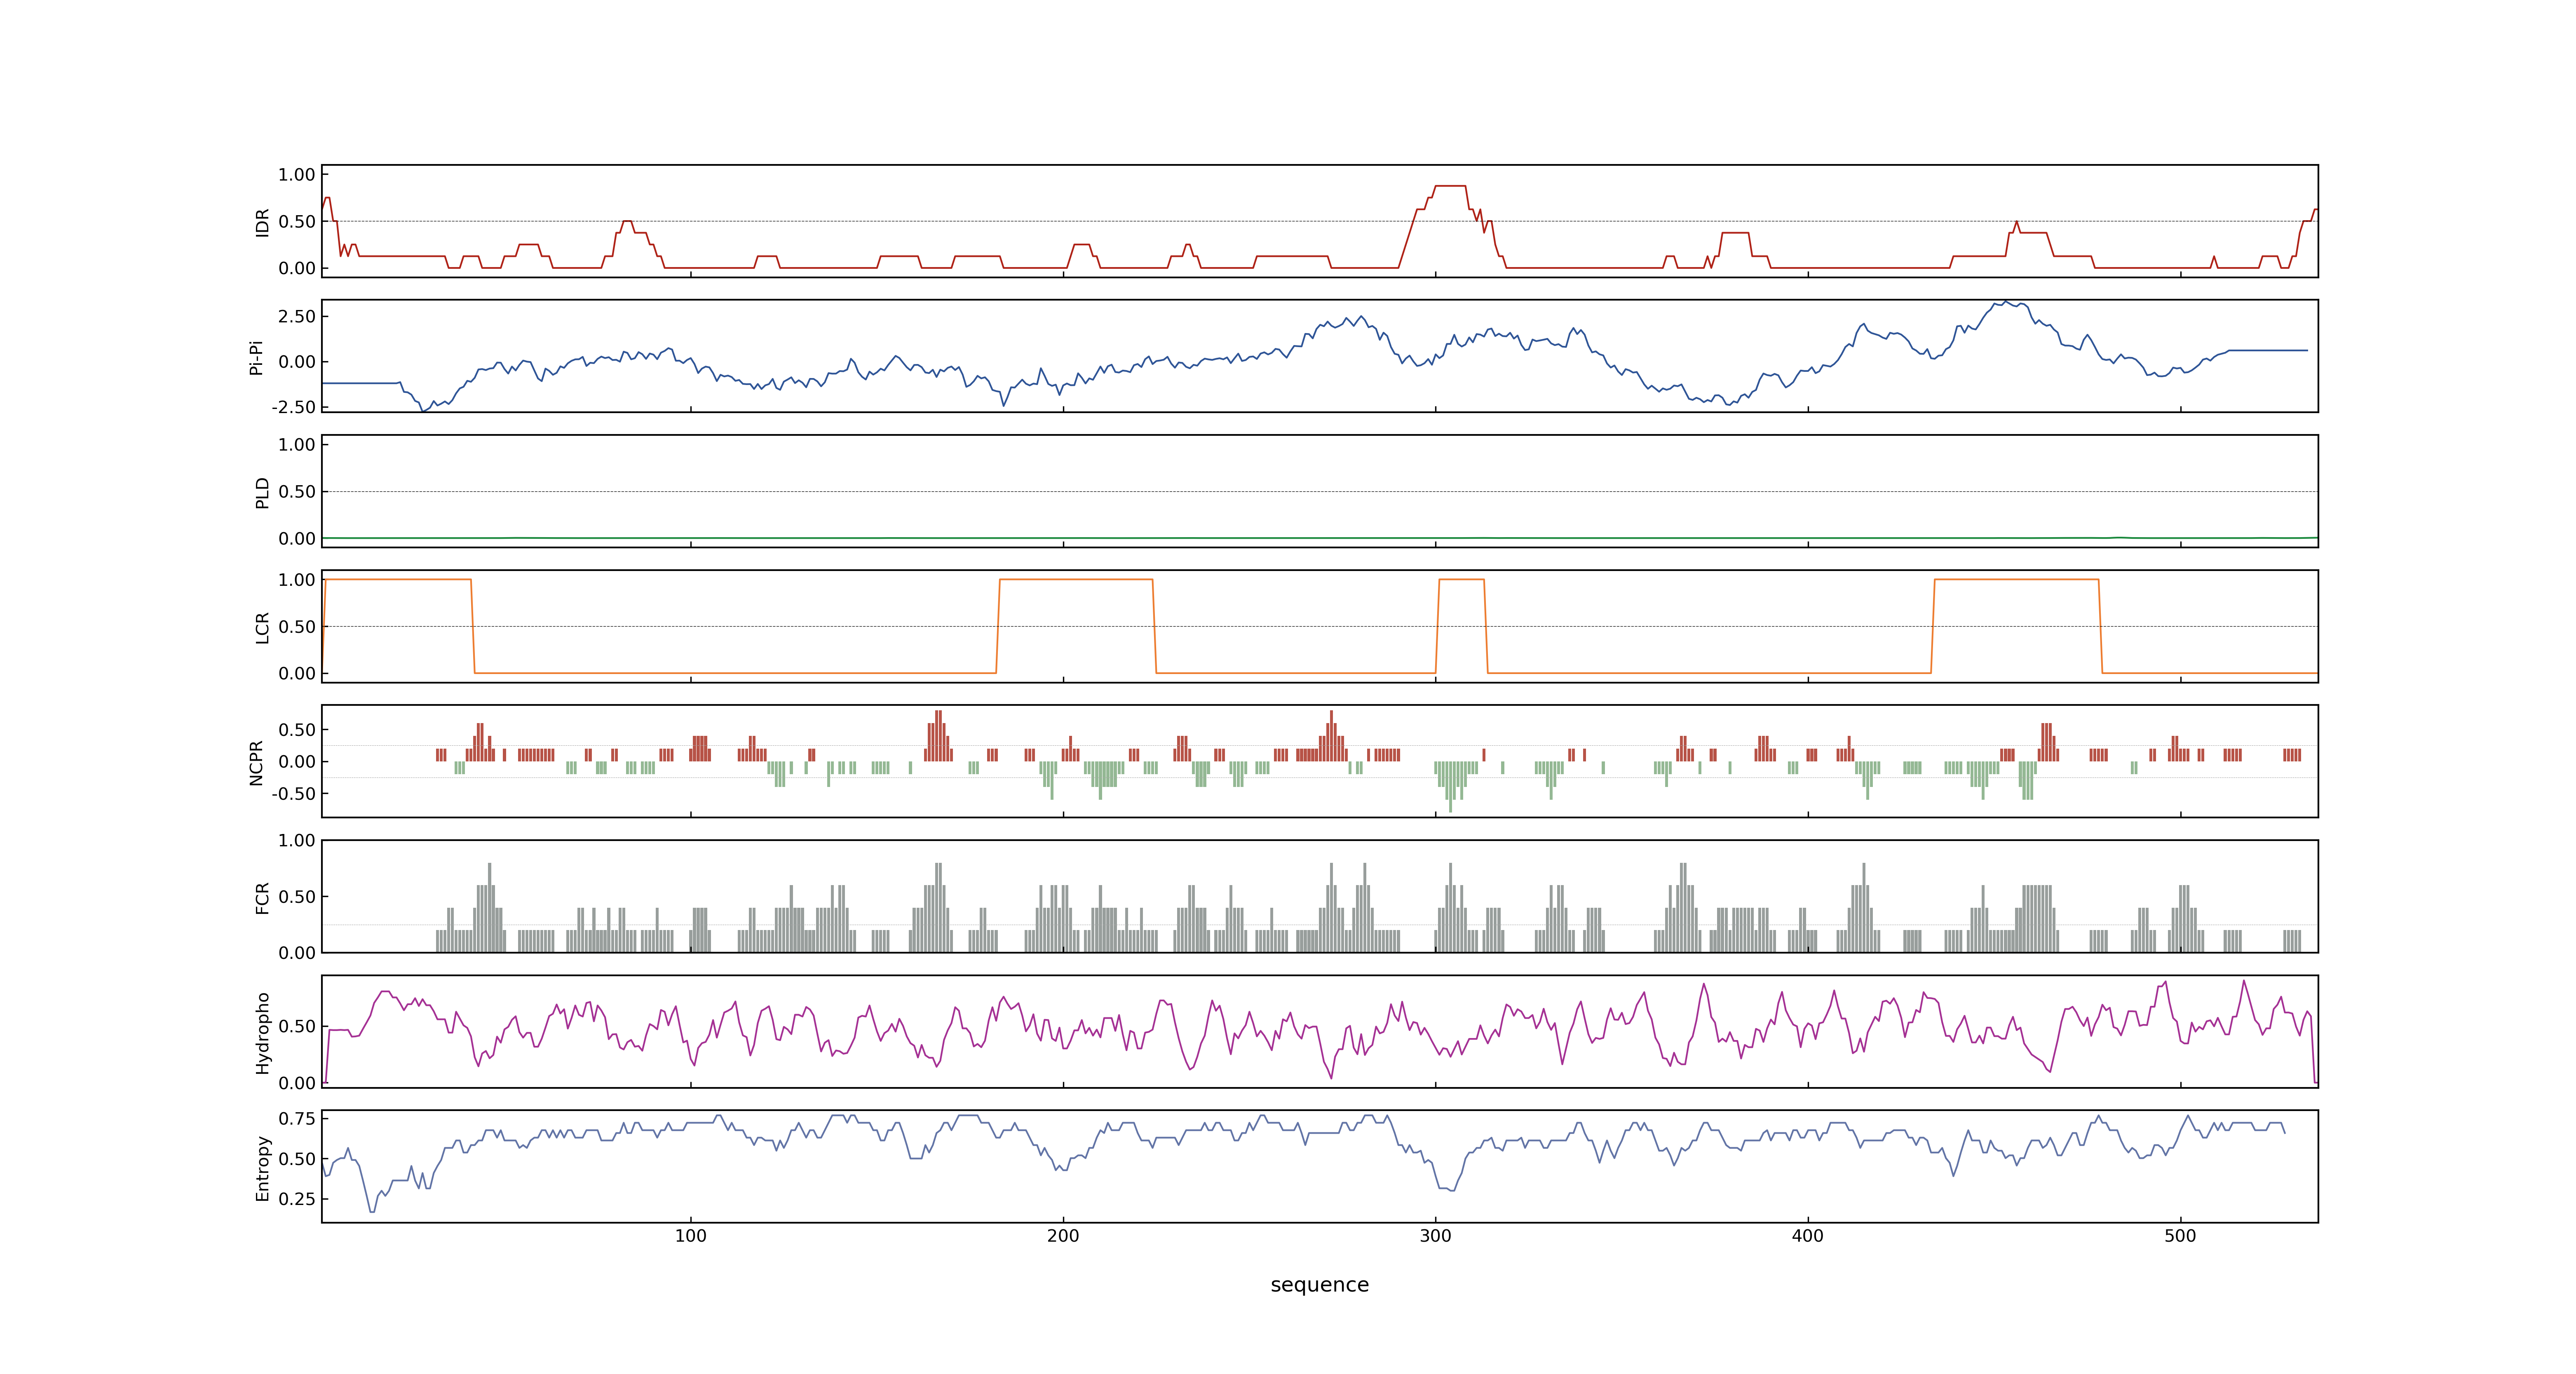This screenshot has height=1374, width=2576.
Task: Click the -2.50 tick on Pi-Pi axis
Action: pos(293,407)
